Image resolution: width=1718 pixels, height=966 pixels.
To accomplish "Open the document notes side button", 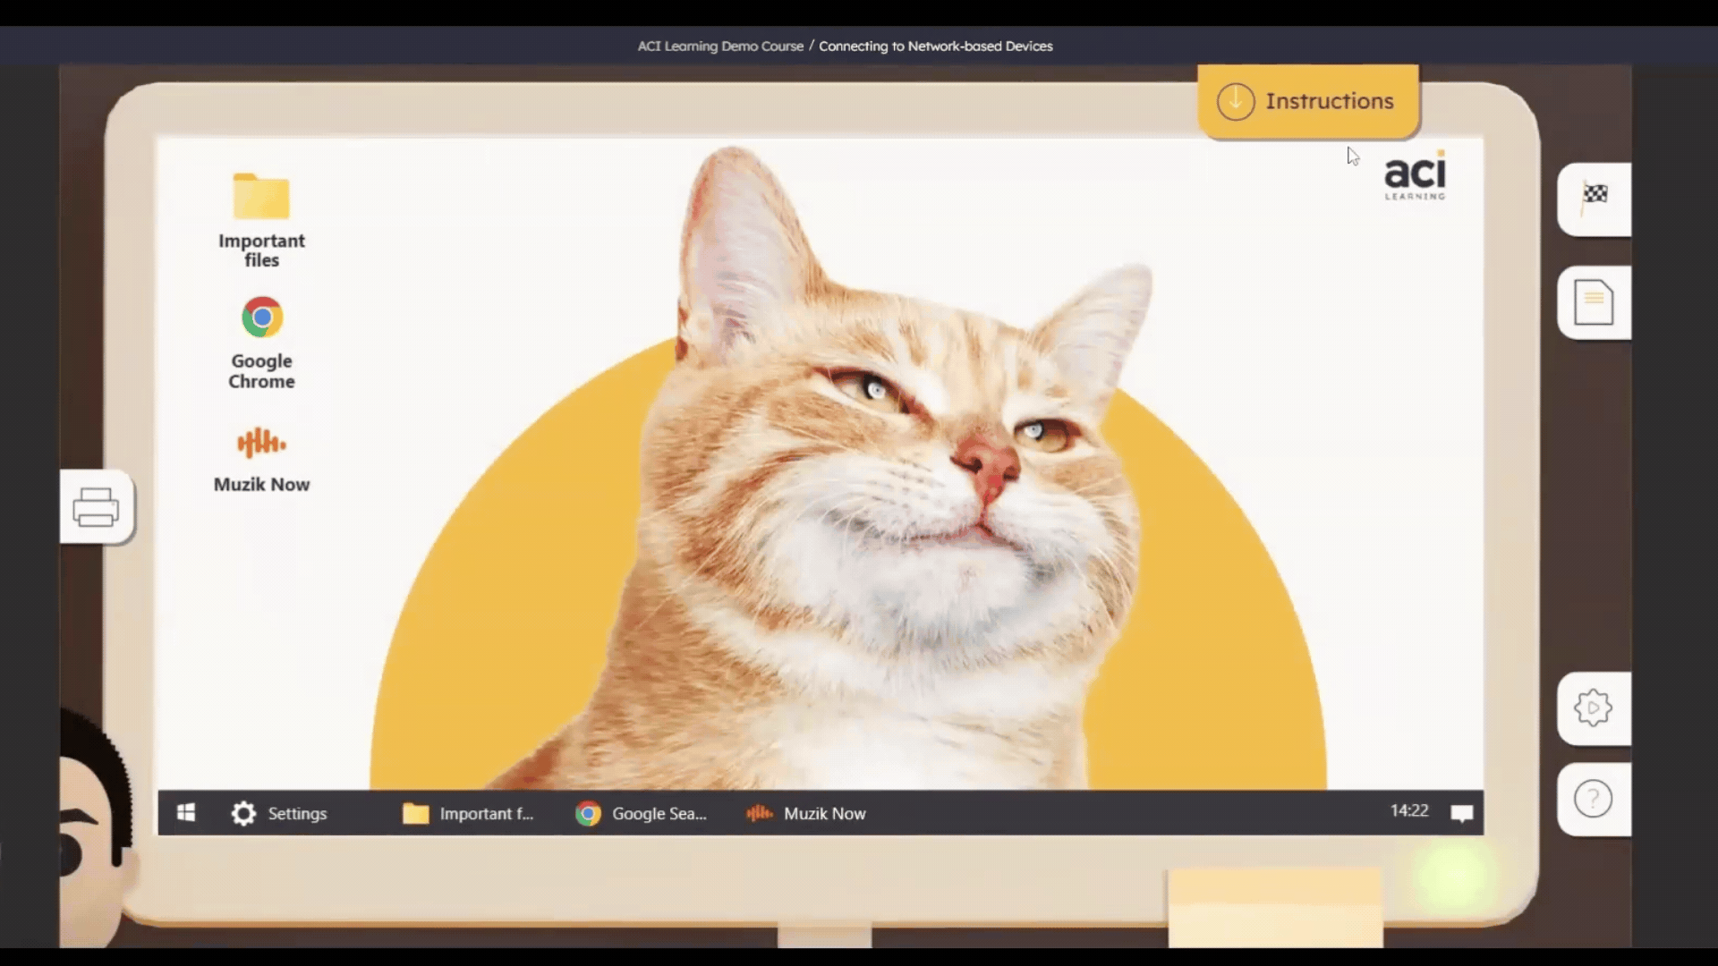I will click(x=1595, y=302).
